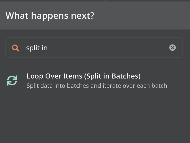Viewport: 190px width, 143px height.
Task: Click the word 'Batches)' in the result title
Action: 126,76
